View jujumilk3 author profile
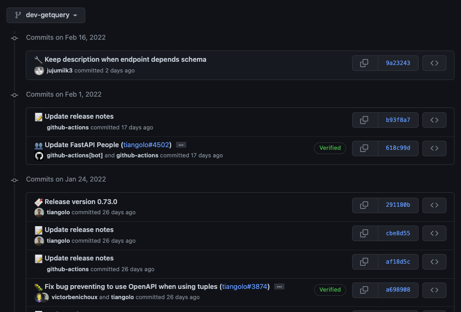Screen dimensions: 461x312 click(60, 70)
